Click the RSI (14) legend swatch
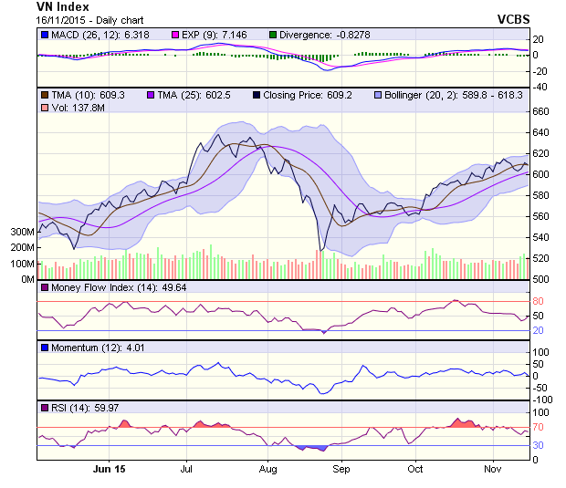The width and height of the screenshot is (566, 488). (45, 407)
